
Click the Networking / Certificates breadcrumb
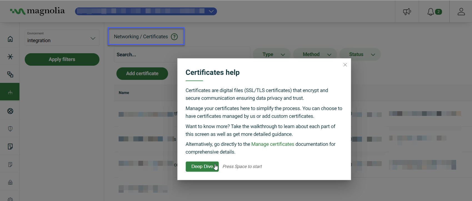[x=141, y=37]
